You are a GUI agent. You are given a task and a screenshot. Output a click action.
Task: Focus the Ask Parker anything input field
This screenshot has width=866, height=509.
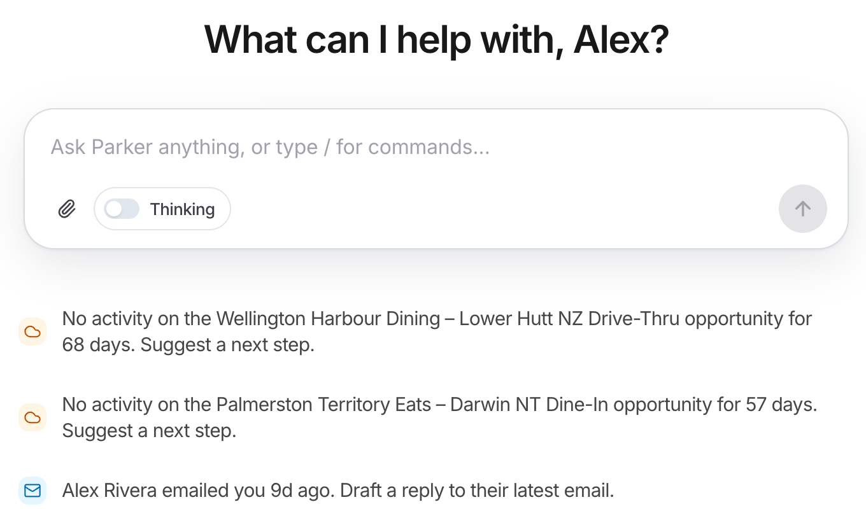[x=436, y=147]
